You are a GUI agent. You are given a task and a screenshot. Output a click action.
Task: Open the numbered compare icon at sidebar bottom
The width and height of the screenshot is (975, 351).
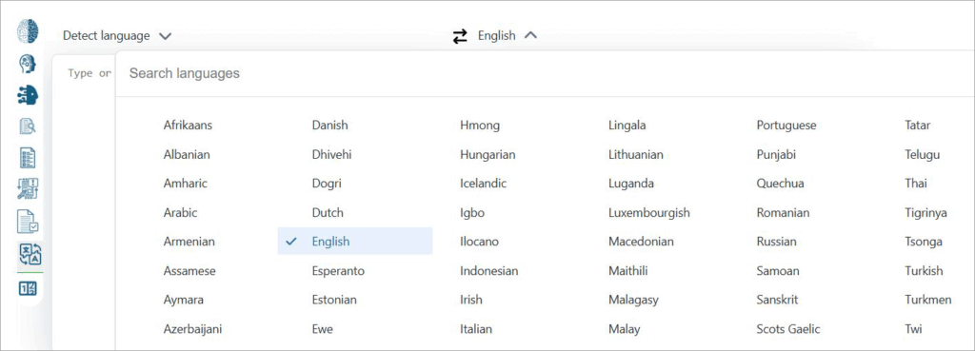28,288
